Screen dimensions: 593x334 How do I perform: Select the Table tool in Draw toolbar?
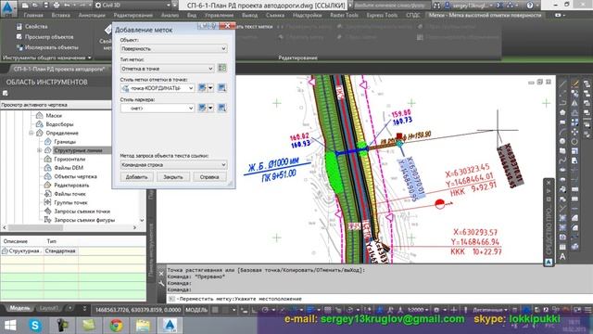pos(562,247)
